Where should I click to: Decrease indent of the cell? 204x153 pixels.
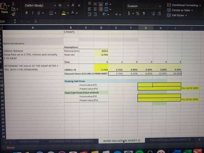pyautogui.click(x=89, y=14)
